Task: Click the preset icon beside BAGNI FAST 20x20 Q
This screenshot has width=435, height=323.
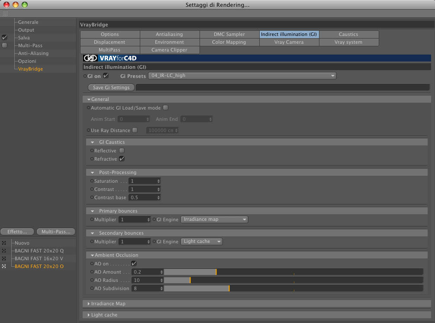Action: (x=4, y=251)
